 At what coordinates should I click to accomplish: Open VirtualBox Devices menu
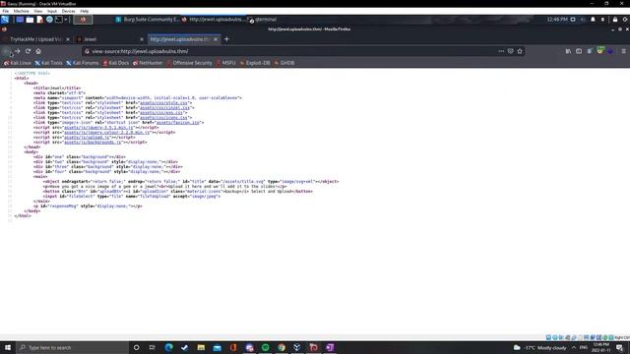click(x=68, y=11)
